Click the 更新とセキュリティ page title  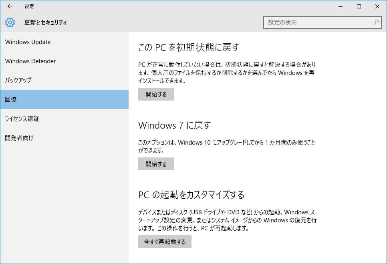click(x=44, y=22)
